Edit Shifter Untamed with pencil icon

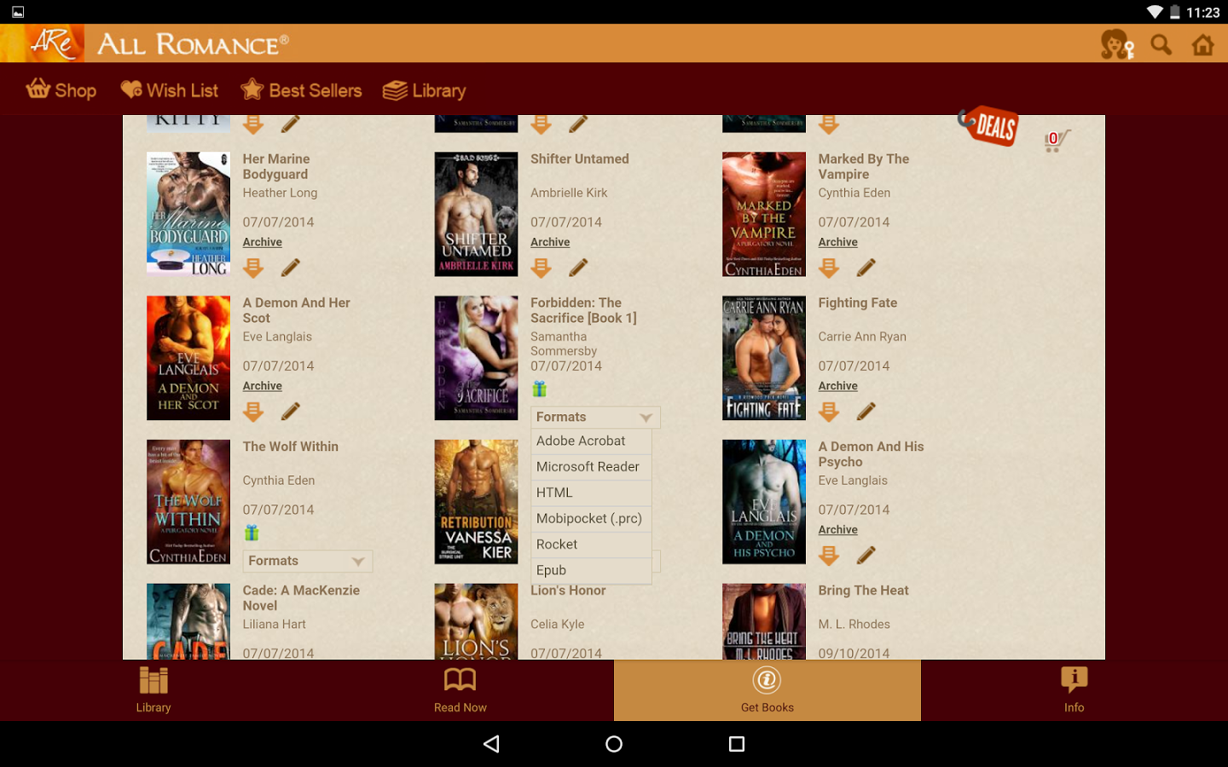(578, 268)
